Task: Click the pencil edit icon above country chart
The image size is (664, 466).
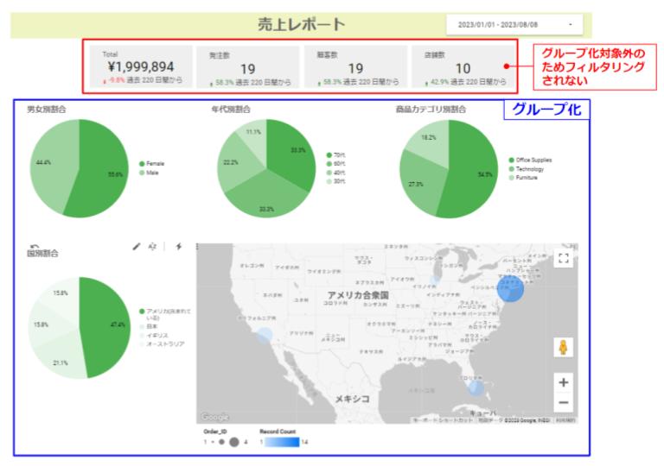Action: pos(137,246)
